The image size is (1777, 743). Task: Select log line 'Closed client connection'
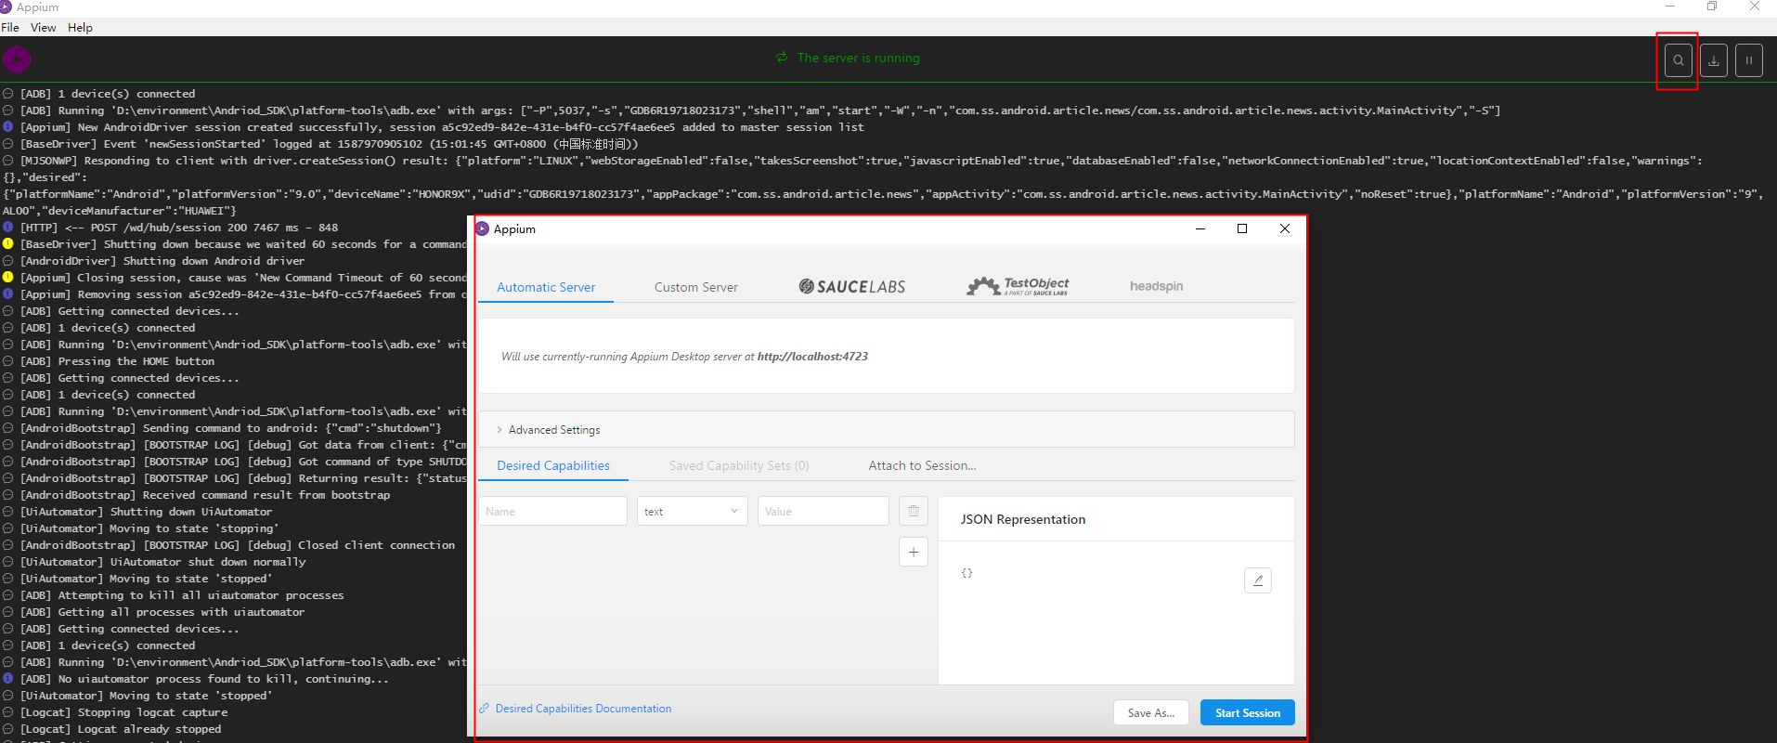(x=238, y=545)
